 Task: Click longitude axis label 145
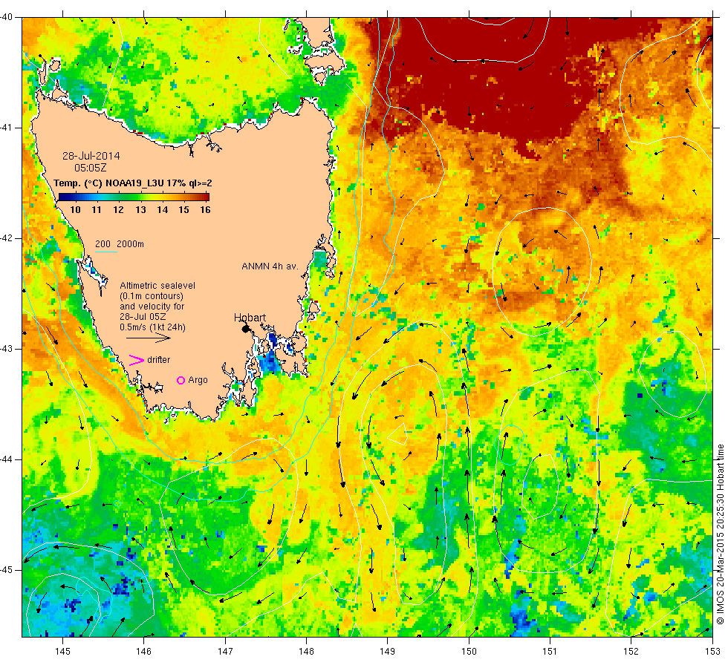click(x=62, y=652)
